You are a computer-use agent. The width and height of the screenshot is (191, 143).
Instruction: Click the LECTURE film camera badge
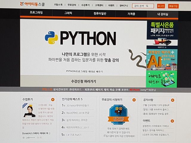tap(118, 115)
